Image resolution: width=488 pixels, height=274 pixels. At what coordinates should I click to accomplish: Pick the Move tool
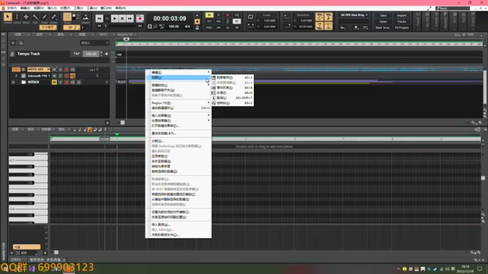click(26, 18)
